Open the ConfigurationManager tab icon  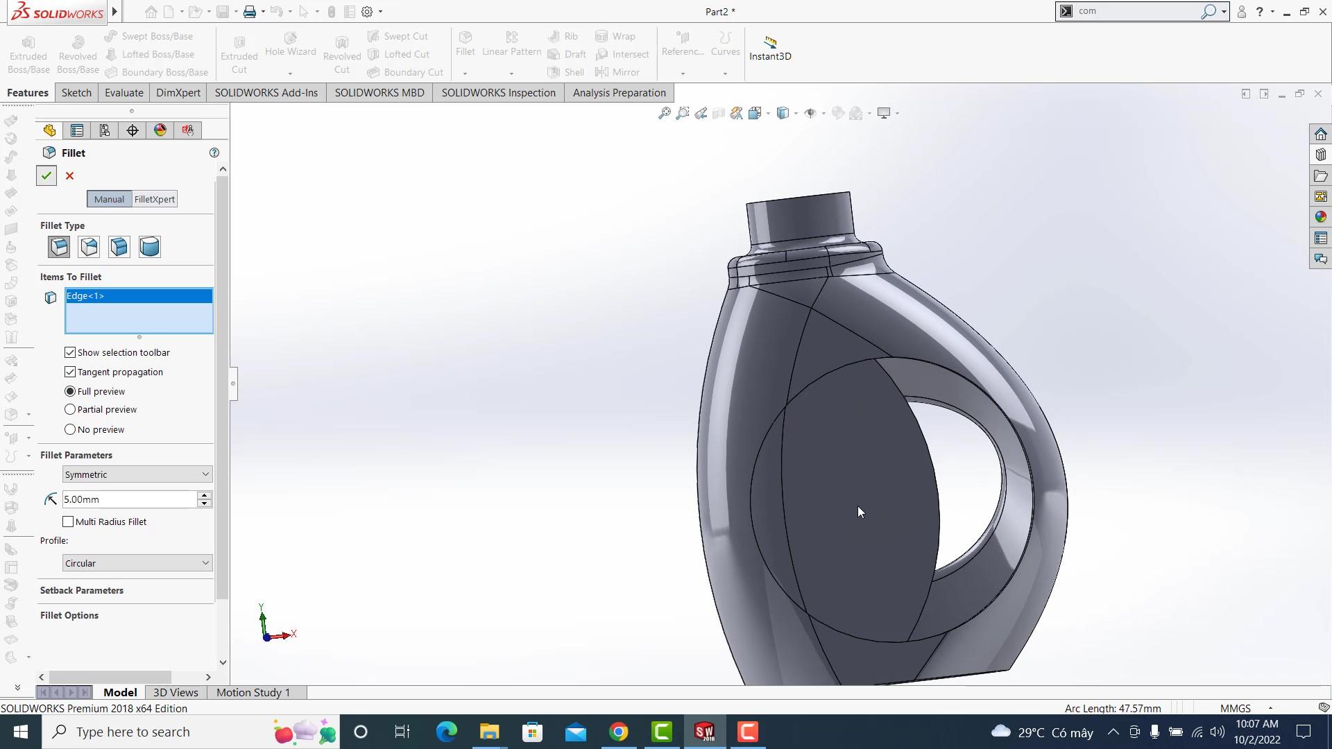pos(105,130)
